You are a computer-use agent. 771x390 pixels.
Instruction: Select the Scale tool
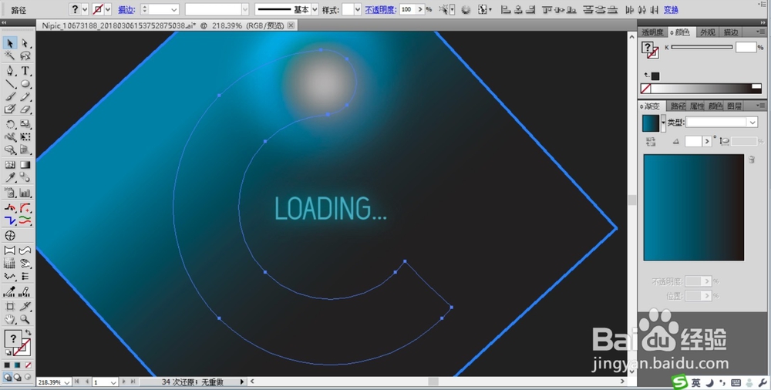pyautogui.click(x=25, y=124)
